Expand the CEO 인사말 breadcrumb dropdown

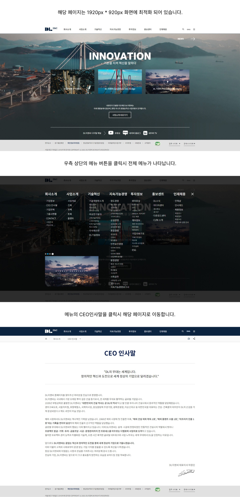80,339
